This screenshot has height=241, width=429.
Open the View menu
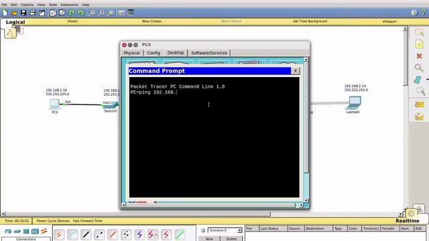point(41,5)
